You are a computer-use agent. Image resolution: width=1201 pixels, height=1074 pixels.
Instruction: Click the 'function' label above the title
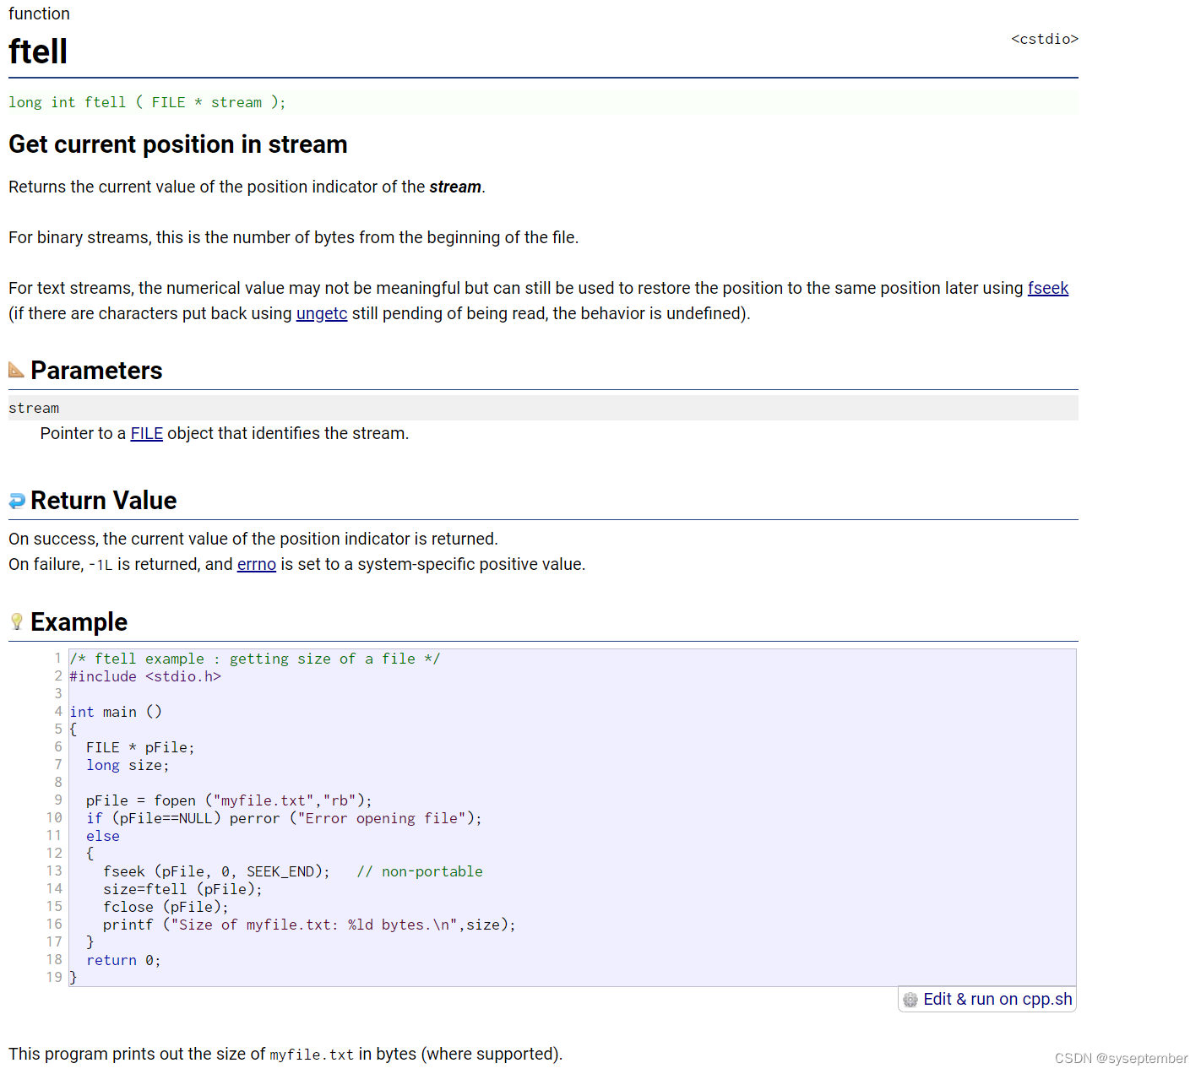click(x=40, y=14)
